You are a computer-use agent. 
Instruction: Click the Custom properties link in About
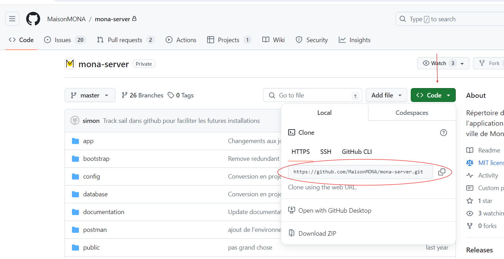click(x=485, y=188)
